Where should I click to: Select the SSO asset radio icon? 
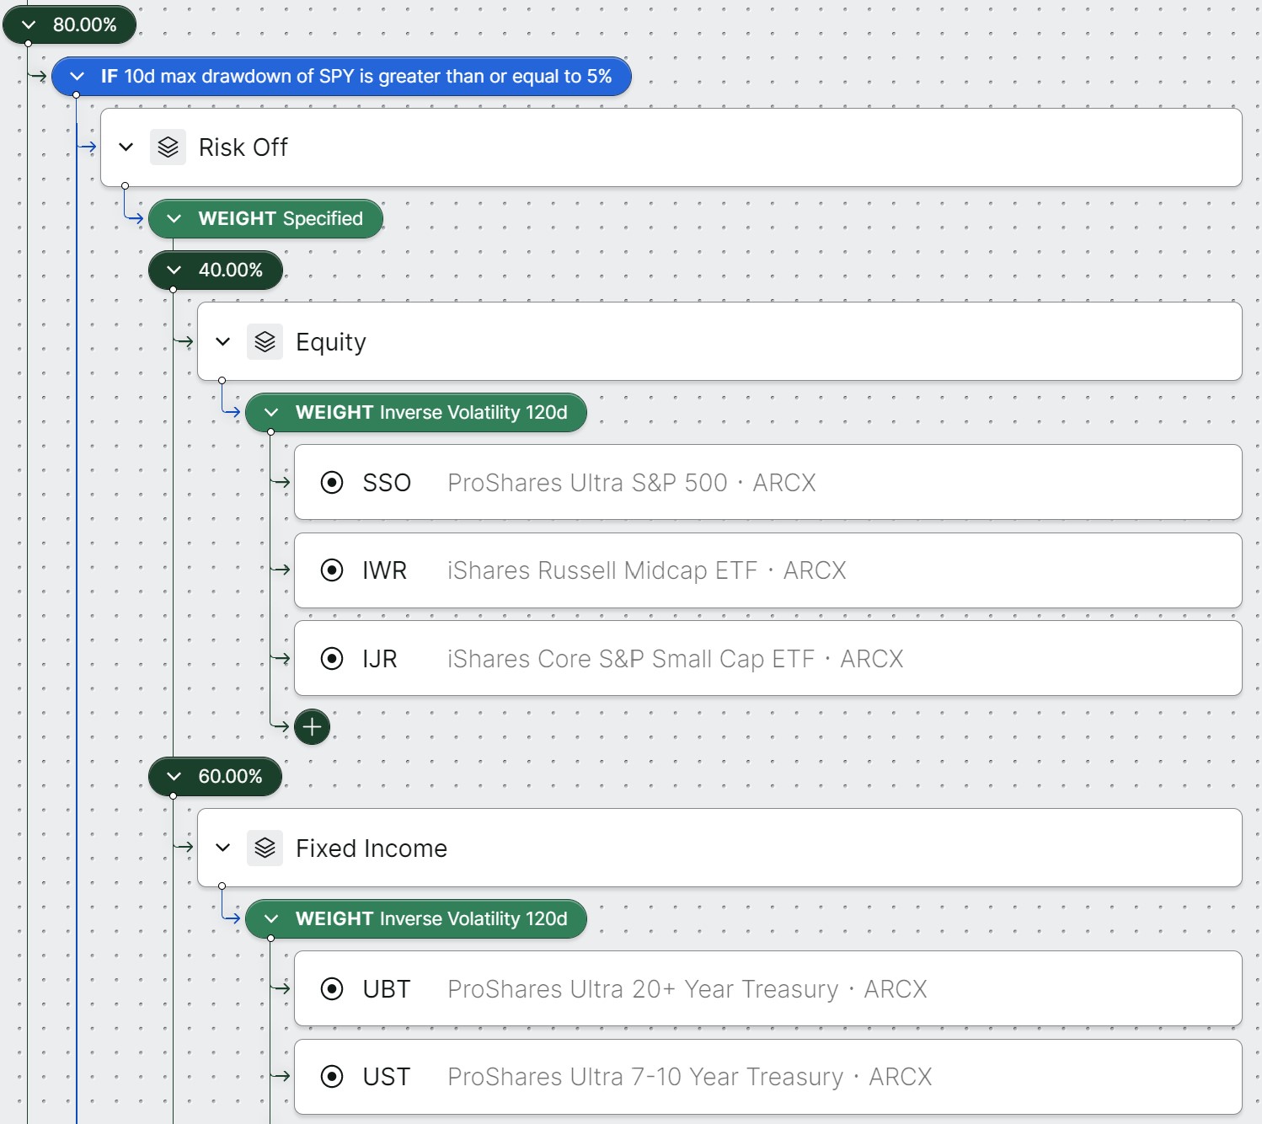[x=332, y=483]
